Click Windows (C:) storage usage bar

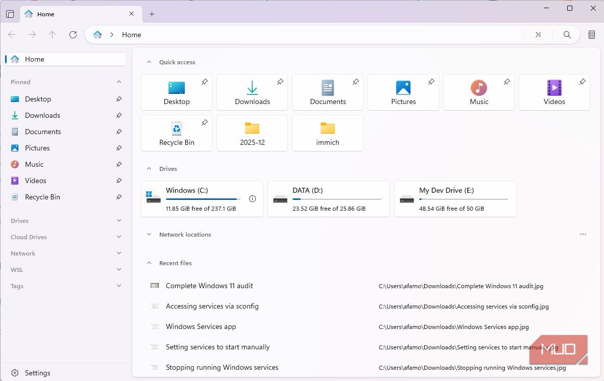click(x=203, y=199)
